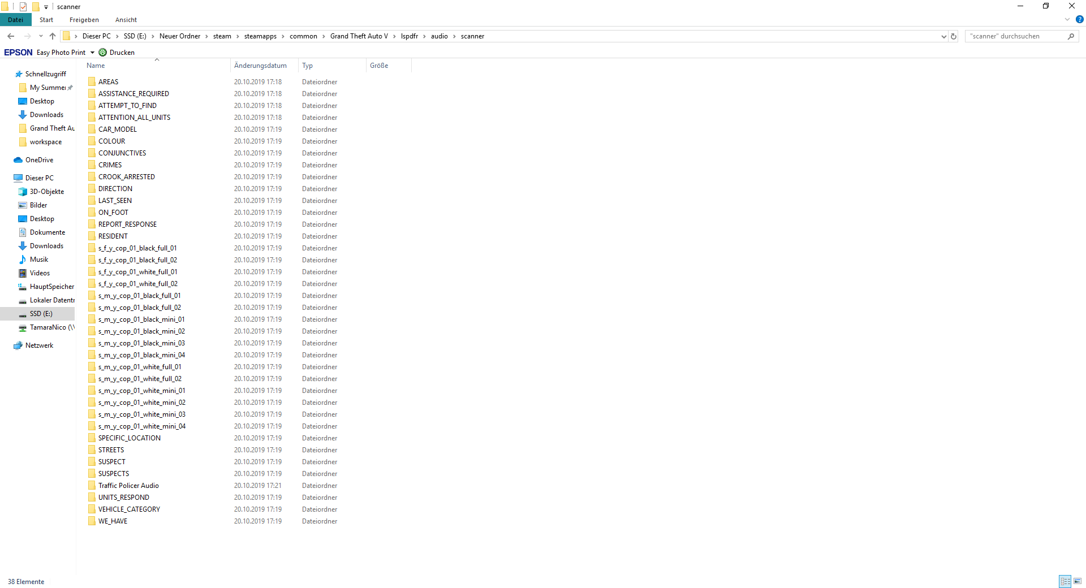Click the STREETS folder icon
Image resolution: width=1086 pixels, height=588 pixels.
92,450
